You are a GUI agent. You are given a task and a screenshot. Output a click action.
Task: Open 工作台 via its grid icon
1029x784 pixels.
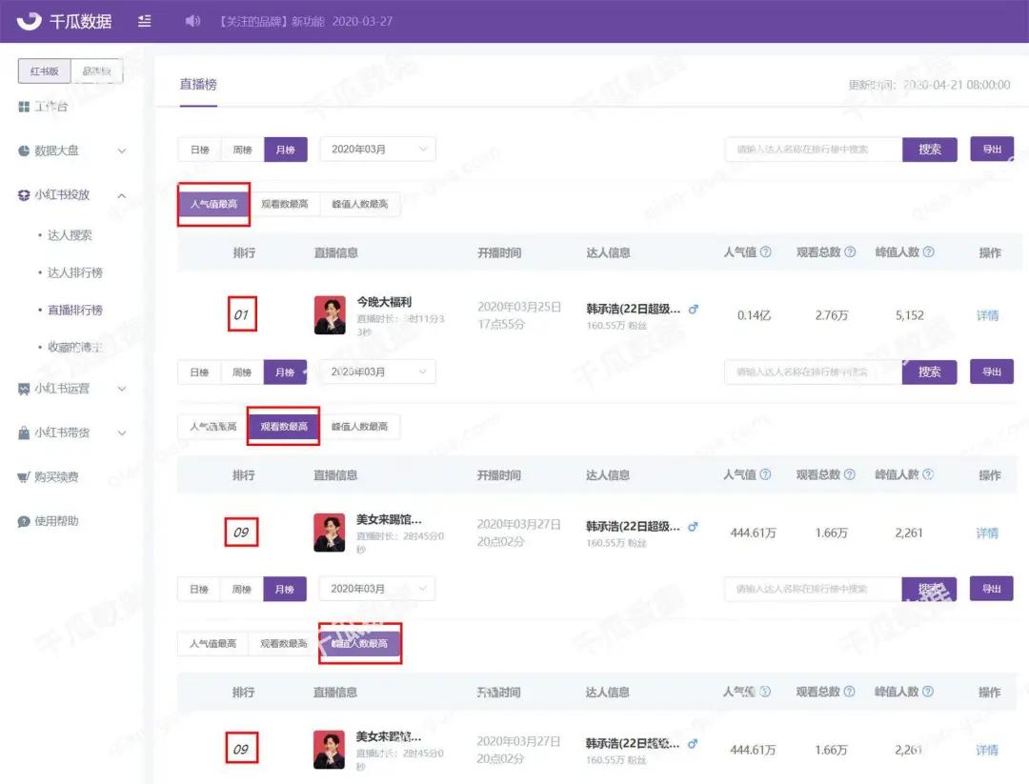click(x=24, y=107)
